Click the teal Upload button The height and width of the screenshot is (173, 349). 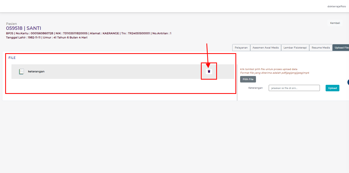[x=332, y=88]
